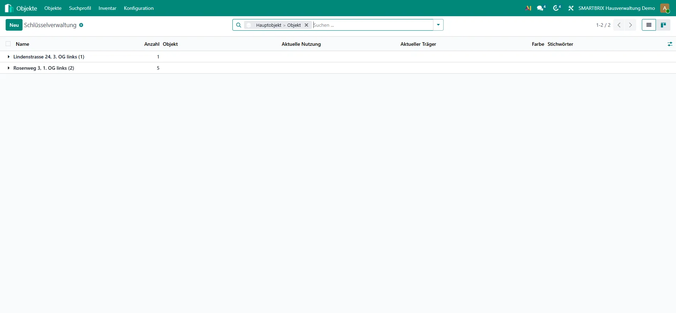Sort by Aktuelle Nutzung column
The width and height of the screenshot is (676, 313).
[301, 44]
